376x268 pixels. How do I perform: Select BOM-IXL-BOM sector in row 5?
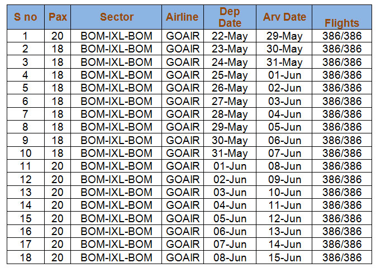(116, 88)
